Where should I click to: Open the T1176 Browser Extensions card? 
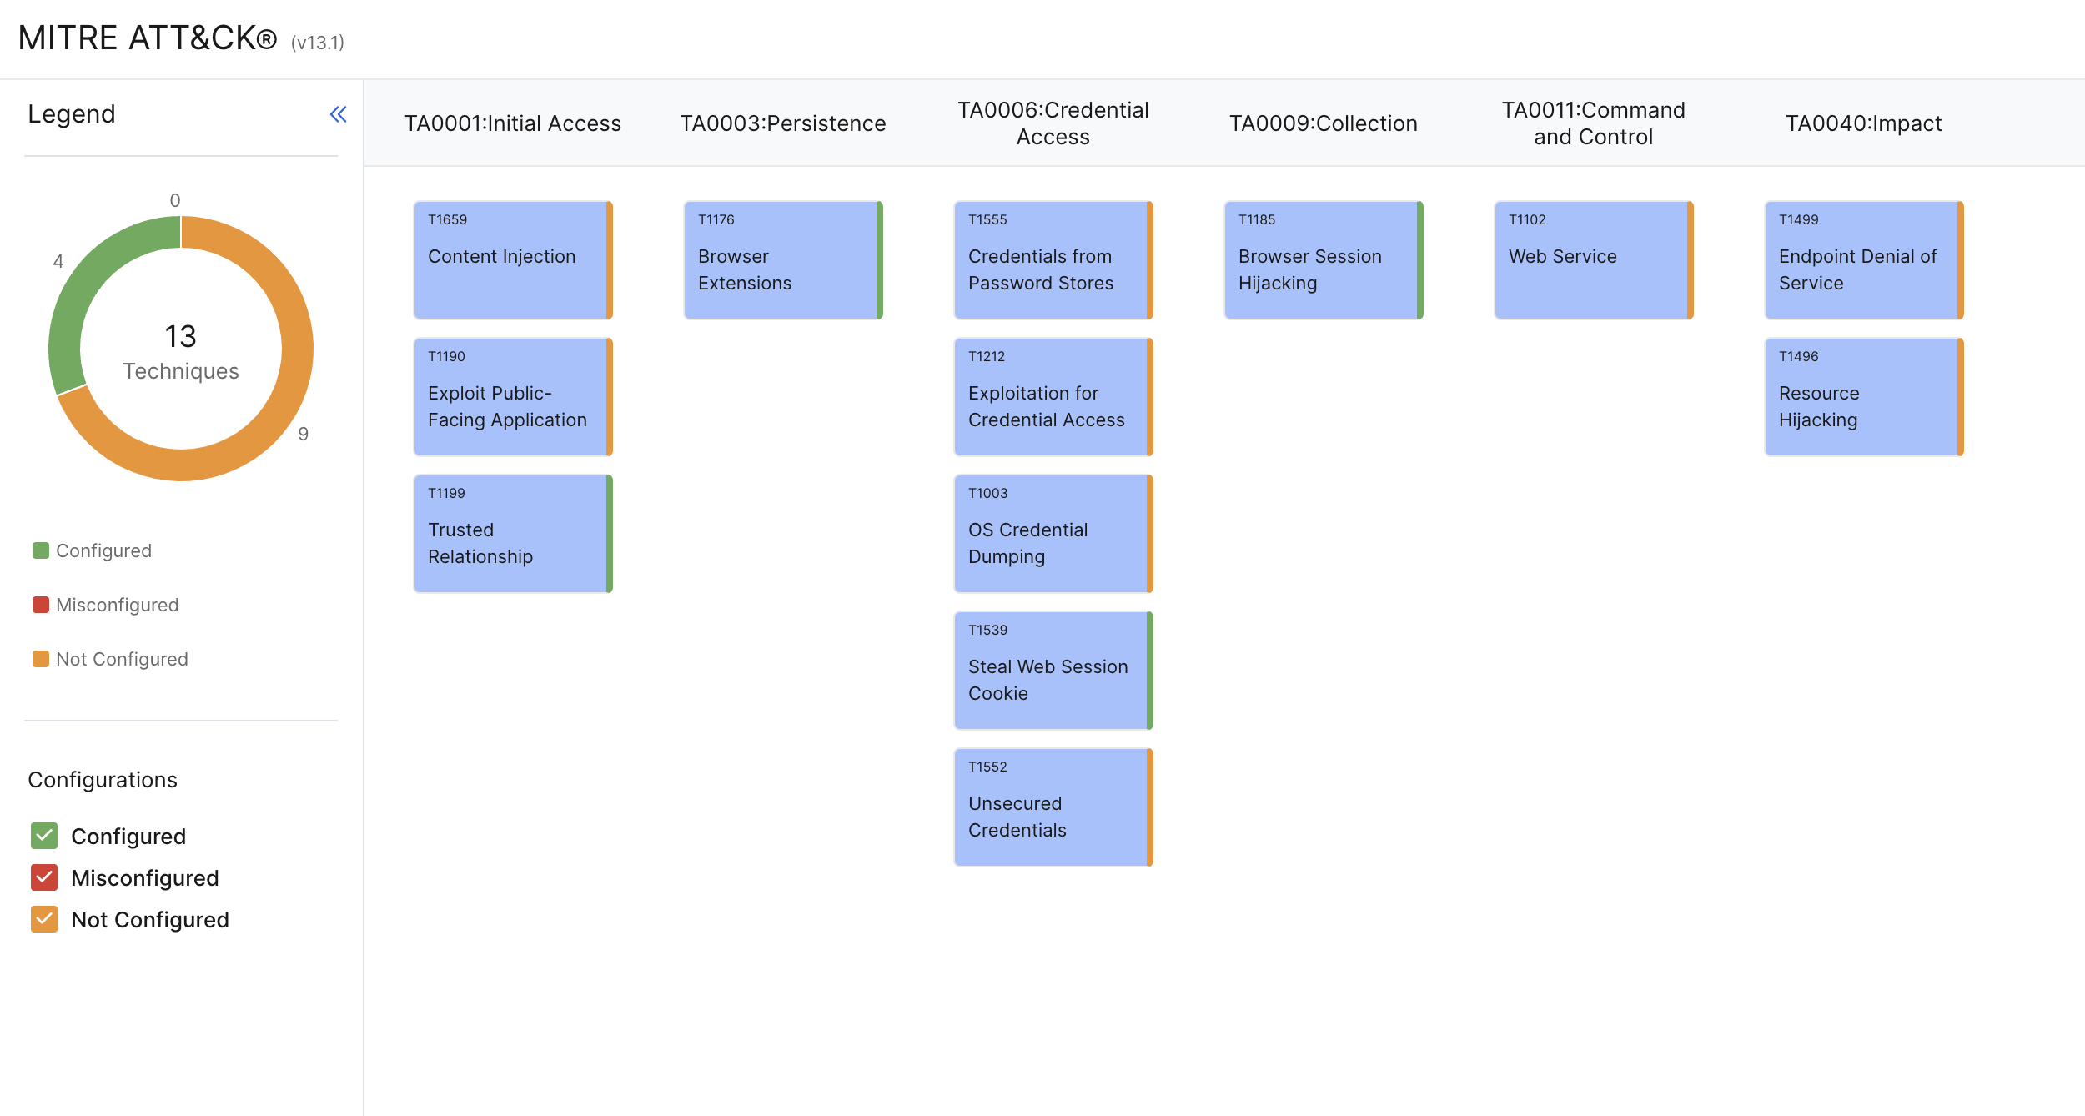(782, 259)
